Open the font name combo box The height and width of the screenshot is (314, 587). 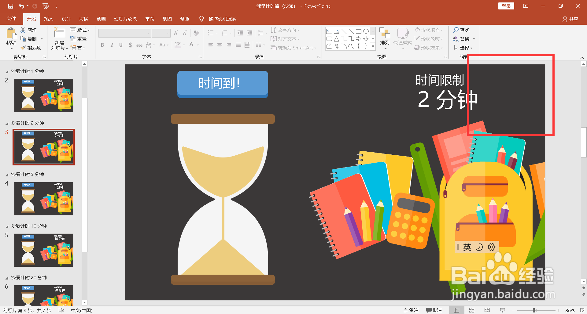pyautogui.click(x=124, y=33)
